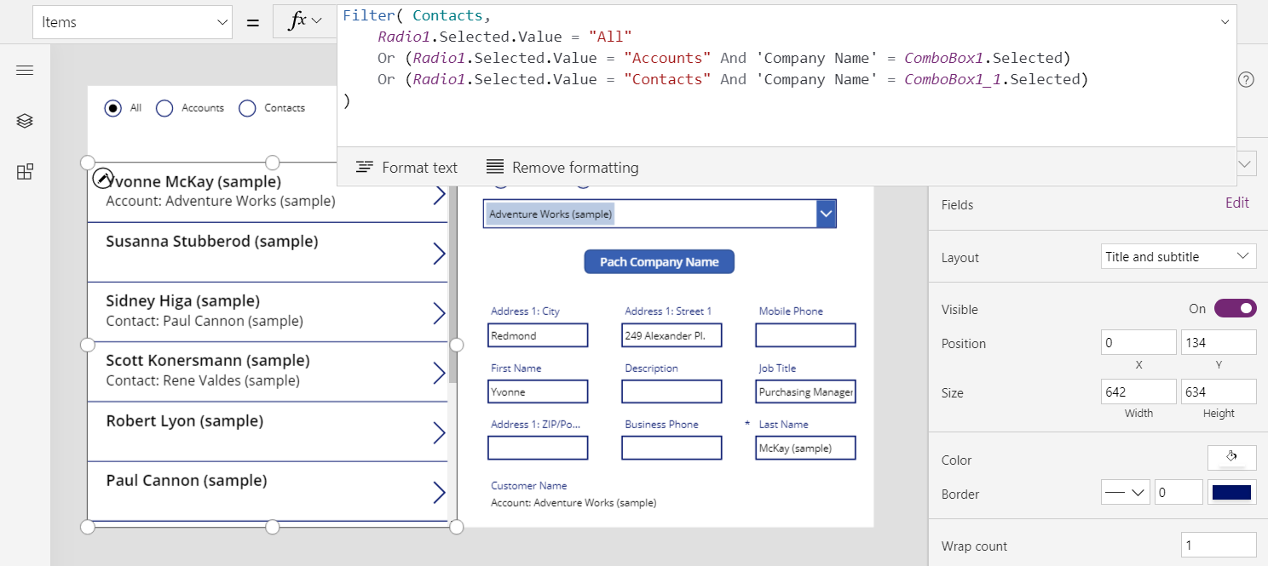Click the Pach Company Name button
Image resolution: width=1268 pixels, height=566 pixels.
point(659,262)
